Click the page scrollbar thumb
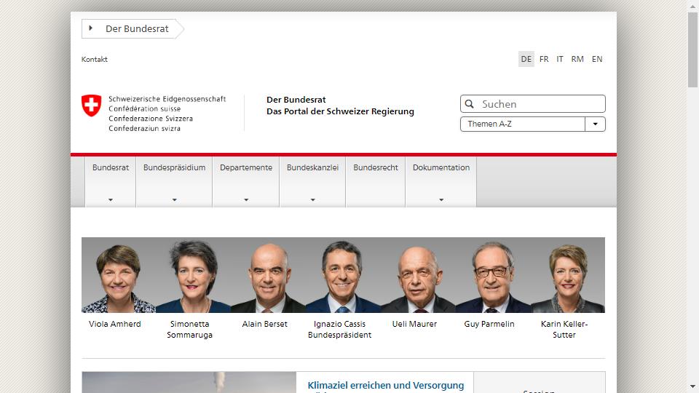The height and width of the screenshot is (393, 699). coord(692,49)
